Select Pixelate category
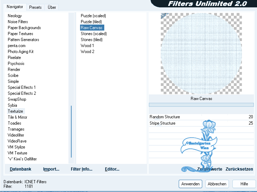Screen dimensions: 257x192 tap(14, 58)
